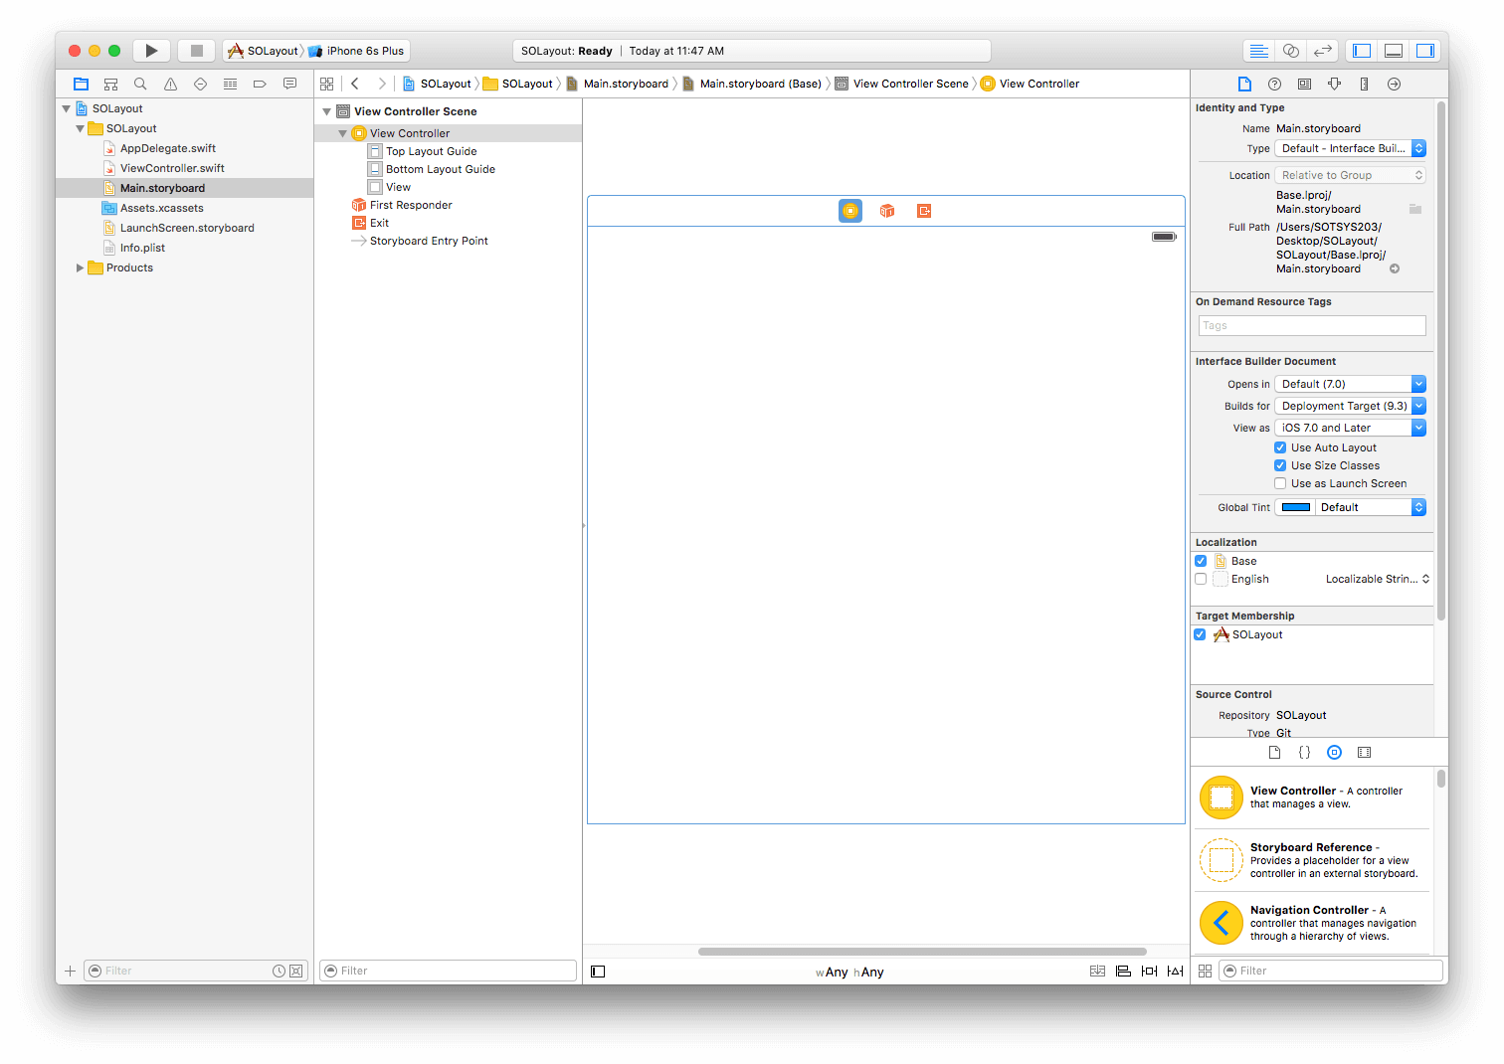Open the Stack menu in canvas bar
Image resolution: width=1504 pixels, height=1064 pixels.
point(1097,972)
